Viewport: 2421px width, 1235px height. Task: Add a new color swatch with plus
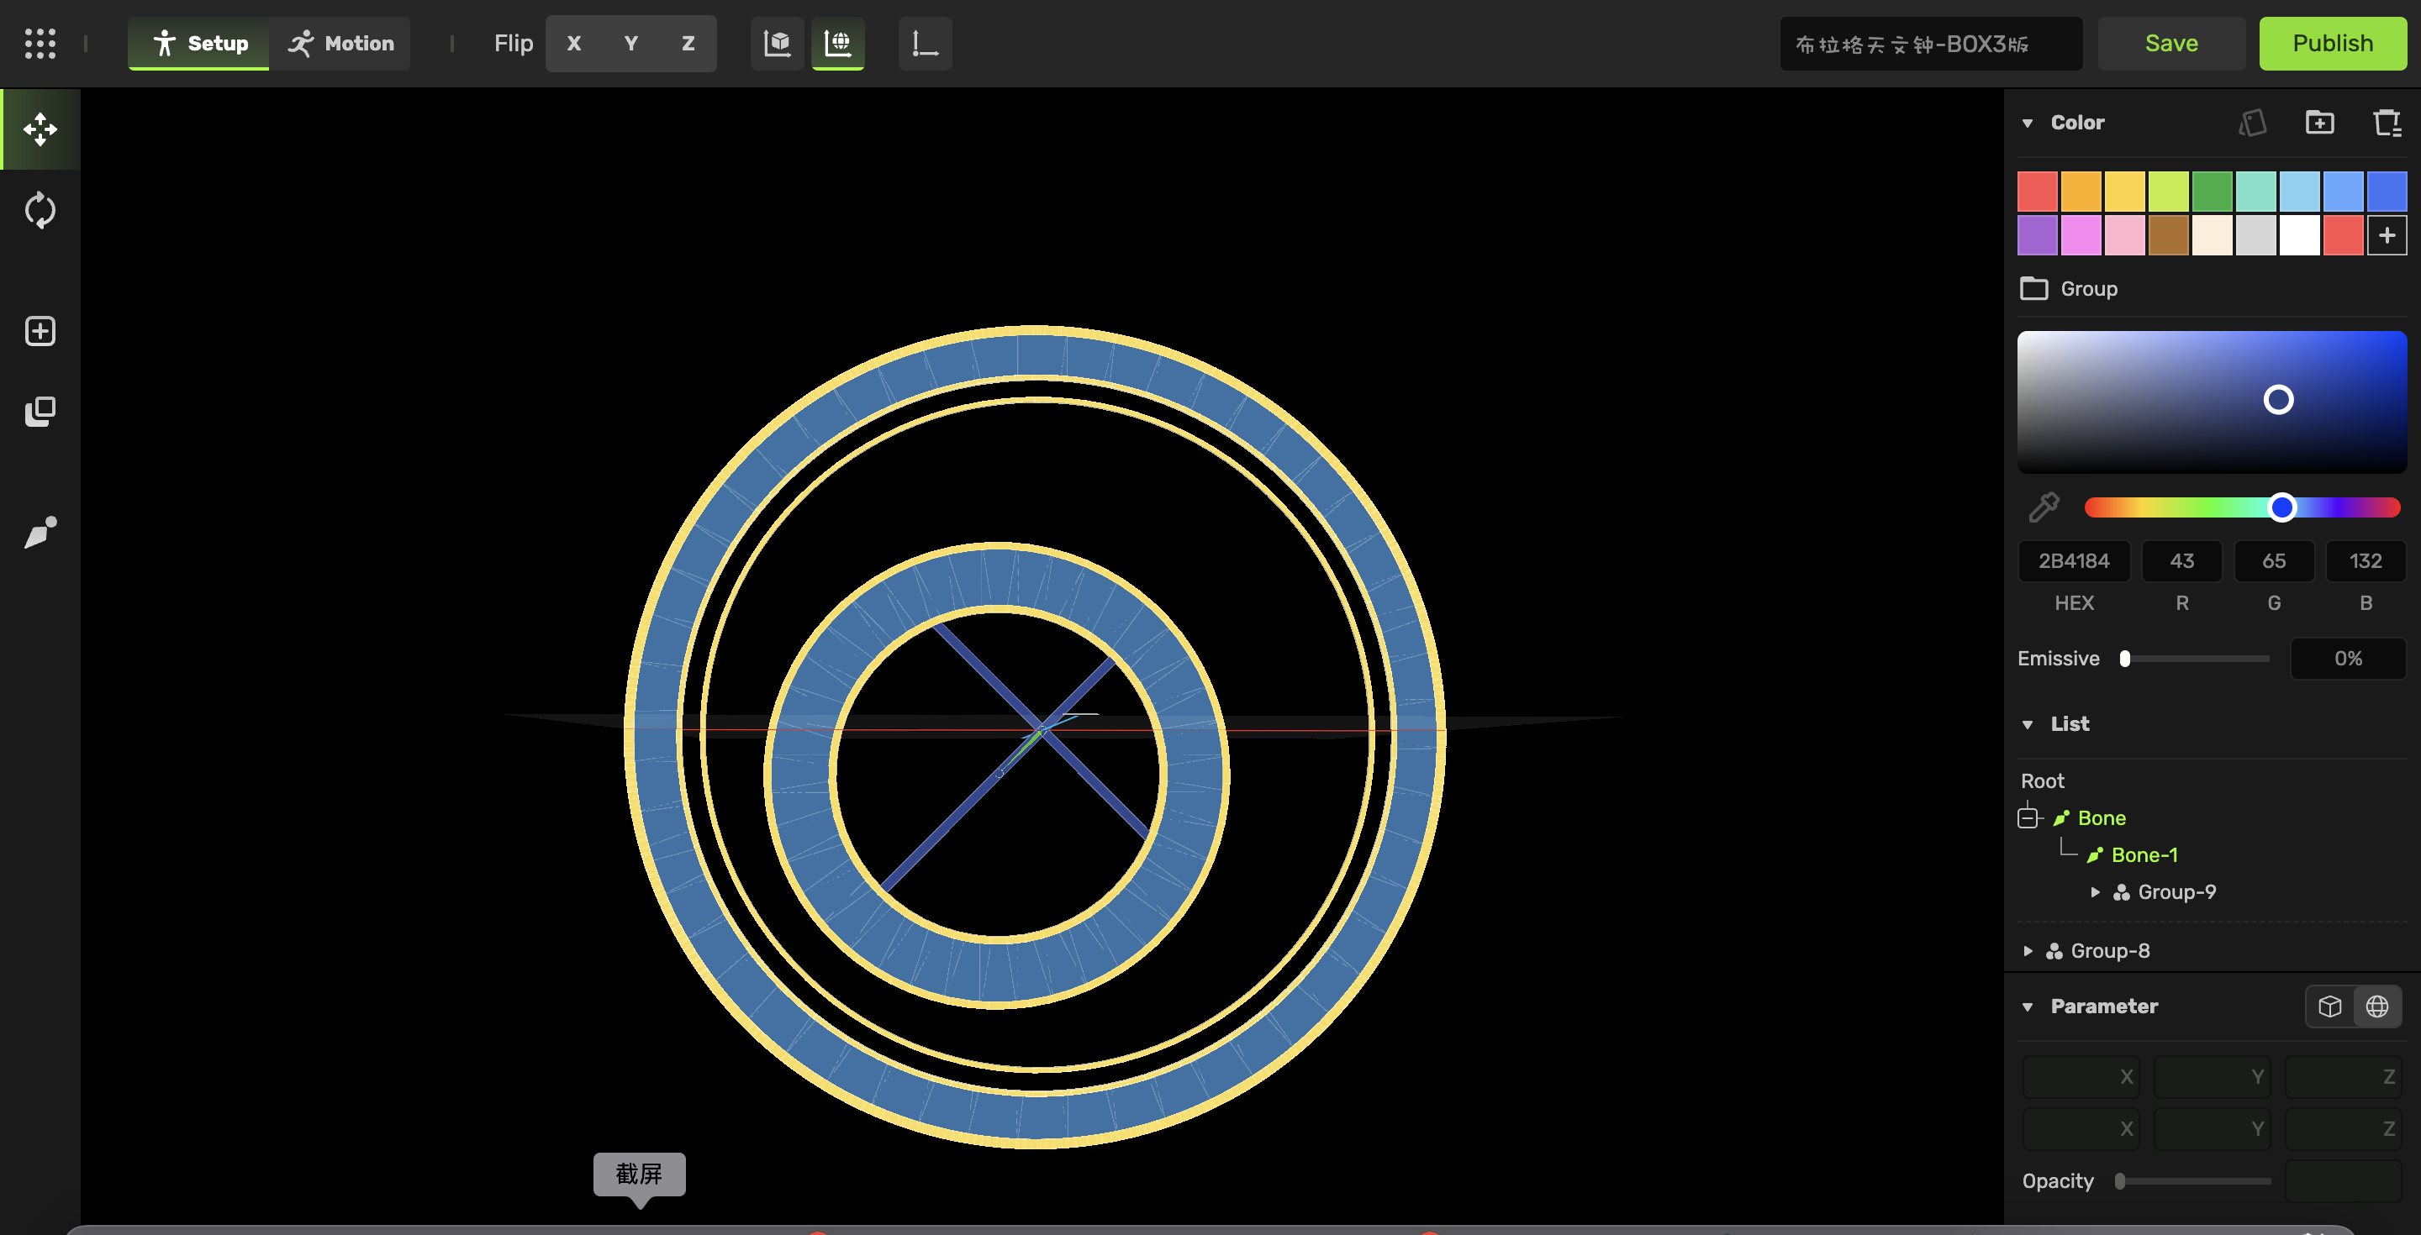coord(2387,234)
